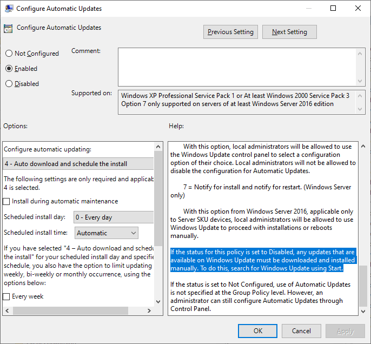Close the Configure Automatic Updates dialog
The width and height of the screenshot is (371, 344).
(358, 8)
